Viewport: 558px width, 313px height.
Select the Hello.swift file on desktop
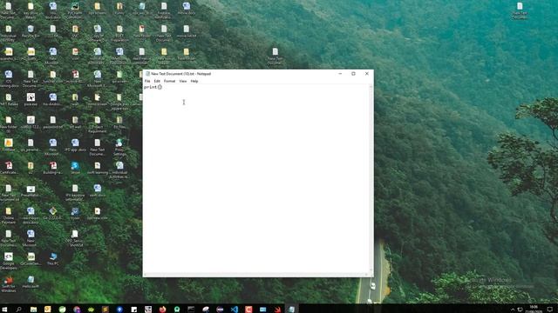click(31, 282)
